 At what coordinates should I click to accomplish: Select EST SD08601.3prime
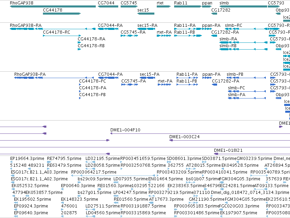point(169,162)
